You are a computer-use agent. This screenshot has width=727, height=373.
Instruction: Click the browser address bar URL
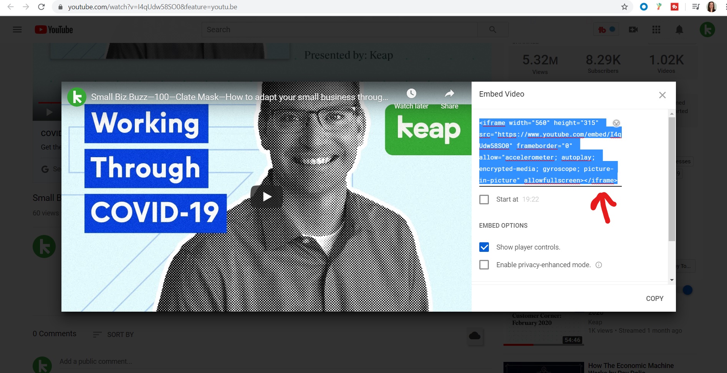click(152, 7)
